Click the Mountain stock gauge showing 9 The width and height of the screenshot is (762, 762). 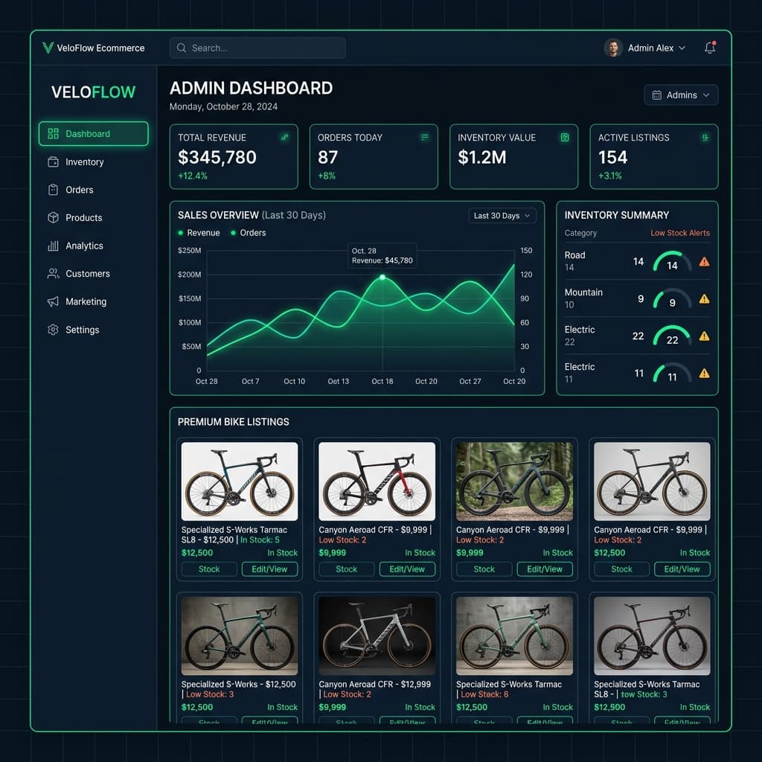coord(672,299)
